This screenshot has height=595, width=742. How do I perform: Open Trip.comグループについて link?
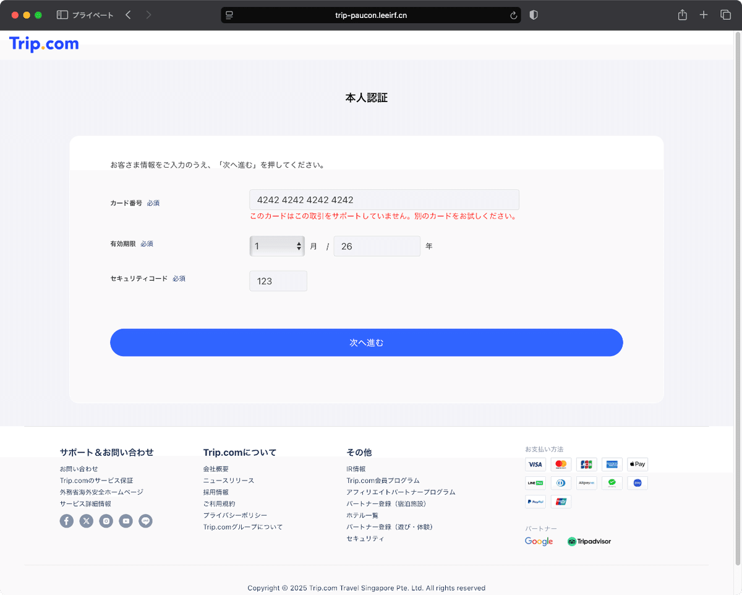click(x=243, y=527)
